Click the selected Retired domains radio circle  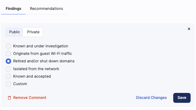click(8, 61)
